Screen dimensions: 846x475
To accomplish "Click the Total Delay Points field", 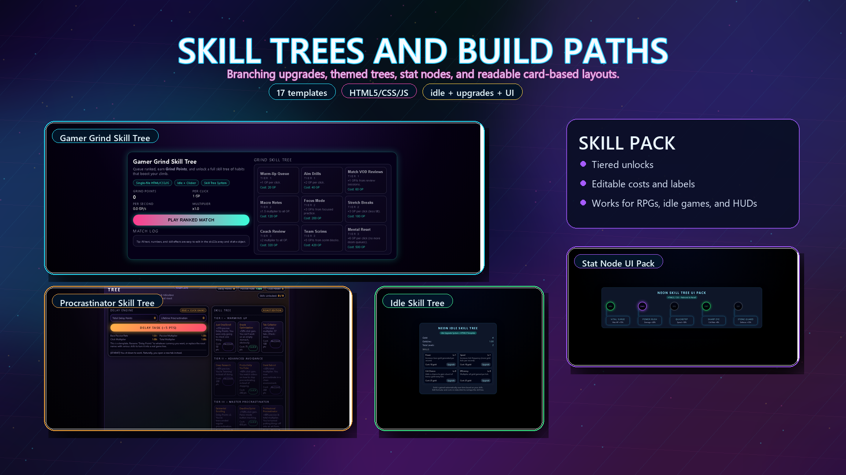I will pyautogui.click(x=134, y=318).
